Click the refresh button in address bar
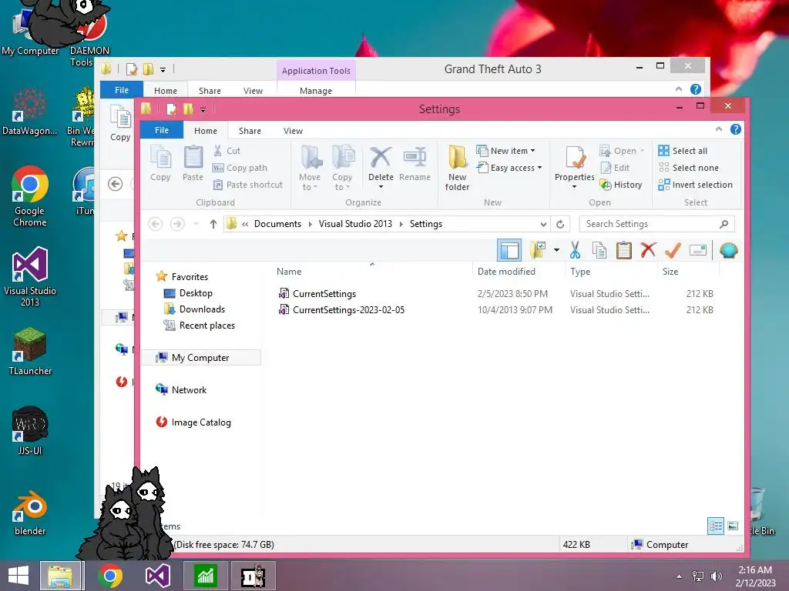 (560, 224)
